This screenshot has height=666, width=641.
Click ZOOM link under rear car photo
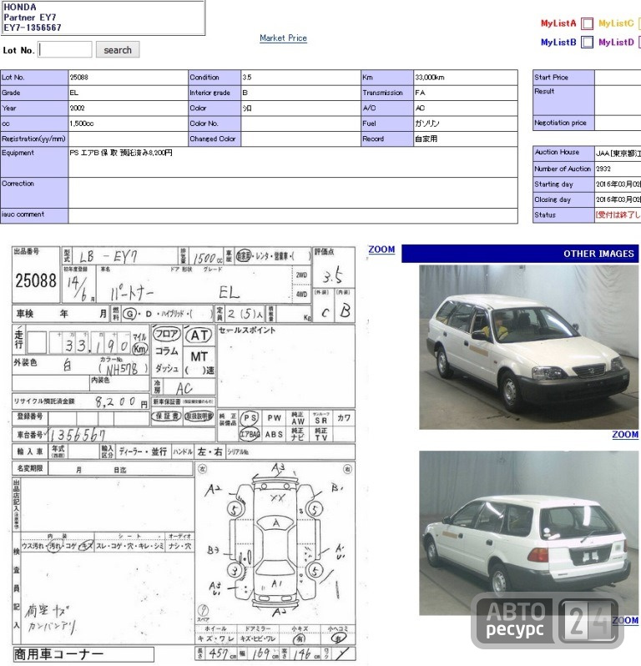[x=625, y=620]
